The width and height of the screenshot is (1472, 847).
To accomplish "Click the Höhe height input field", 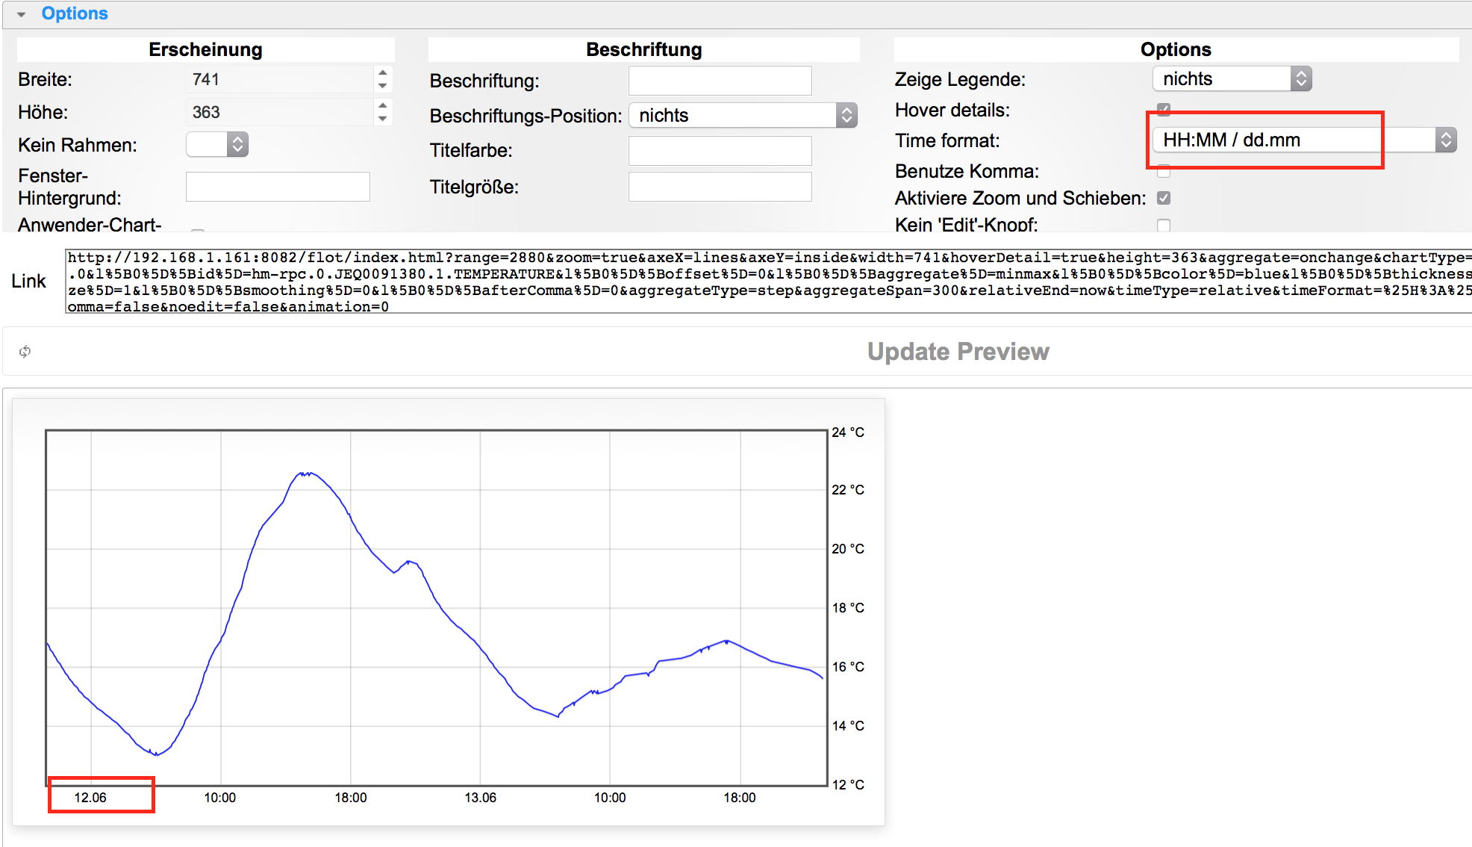I will [279, 112].
